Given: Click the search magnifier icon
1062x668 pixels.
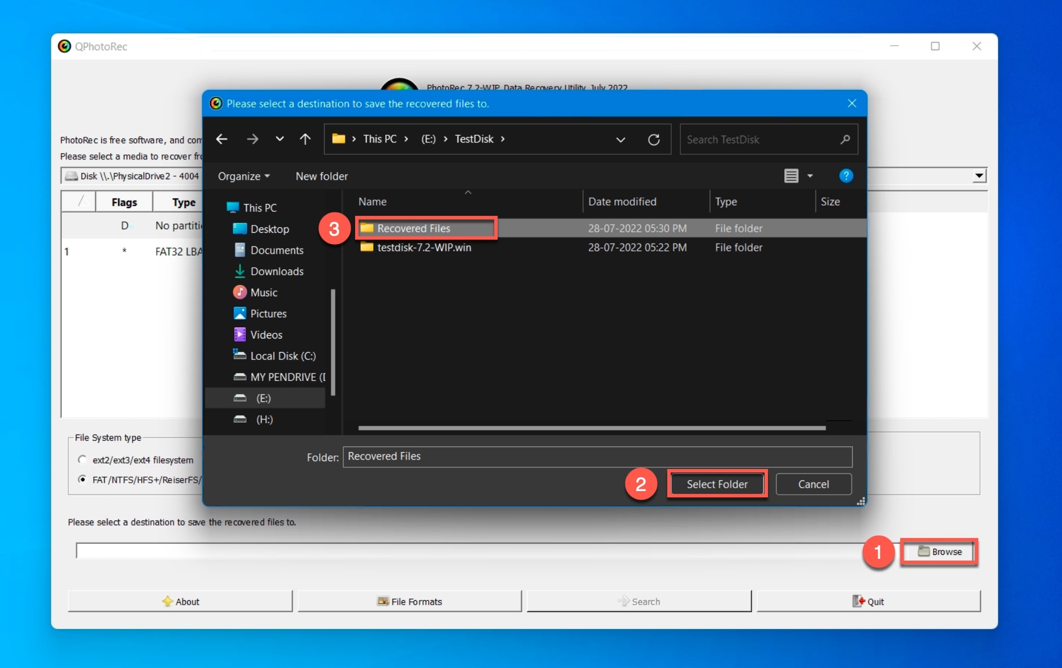Looking at the screenshot, I should point(845,140).
